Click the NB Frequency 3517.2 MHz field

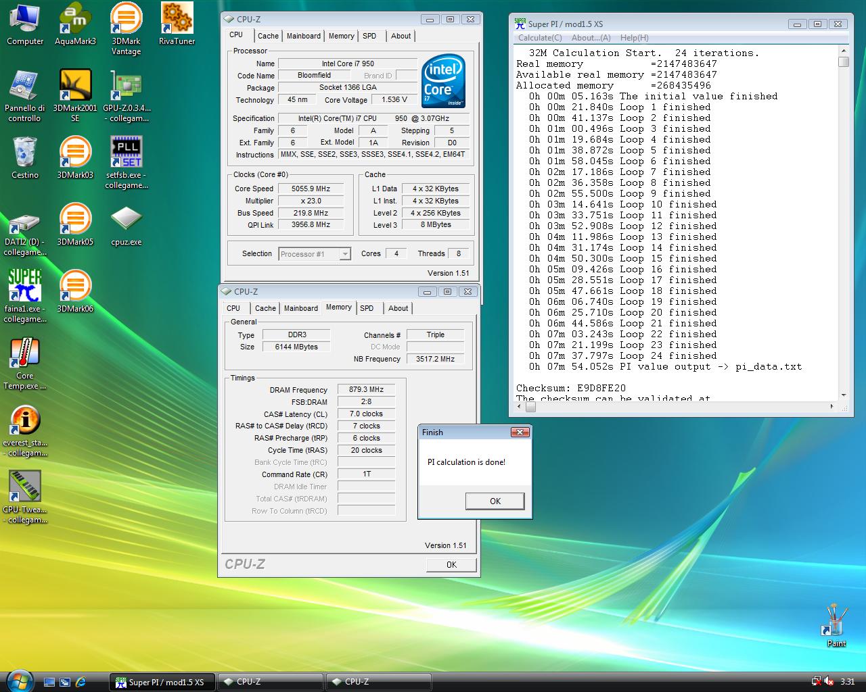[x=435, y=359]
